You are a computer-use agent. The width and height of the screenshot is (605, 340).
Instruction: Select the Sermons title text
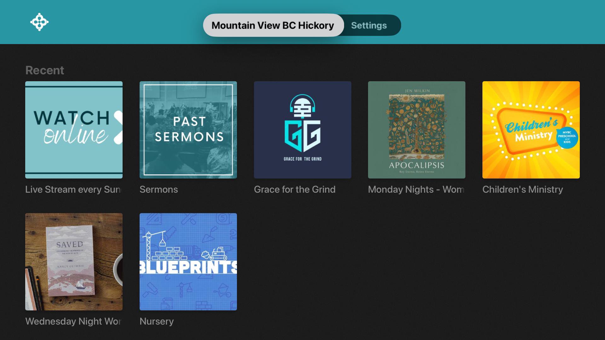click(x=159, y=190)
